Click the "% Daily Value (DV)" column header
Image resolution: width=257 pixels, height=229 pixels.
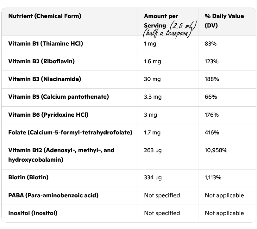pyautogui.click(x=224, y=21)
